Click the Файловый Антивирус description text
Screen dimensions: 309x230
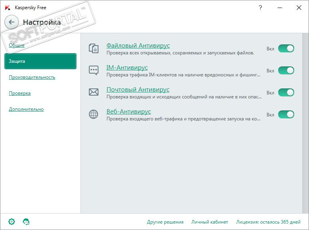(x=180, y=53)
